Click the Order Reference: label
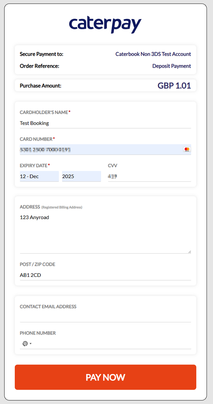Viewport: 213px width, 404px height. pos(39,66)
